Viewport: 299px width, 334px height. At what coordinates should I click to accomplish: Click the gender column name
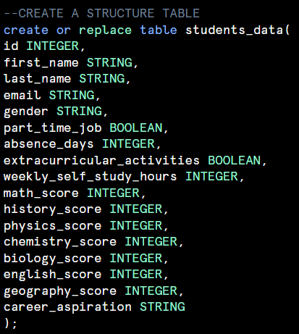click(26, 112)
